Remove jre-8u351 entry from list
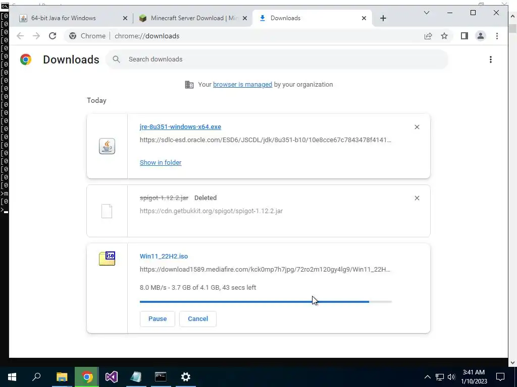Viewport: 517px width, 387px height. (x=417, y=127)
